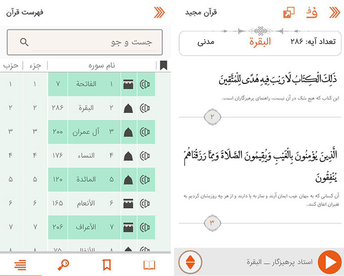The width and height of the screenshot is (344, 276).
Task: Go back using arrows in قرآن مجید header
Action: point(334,12)
